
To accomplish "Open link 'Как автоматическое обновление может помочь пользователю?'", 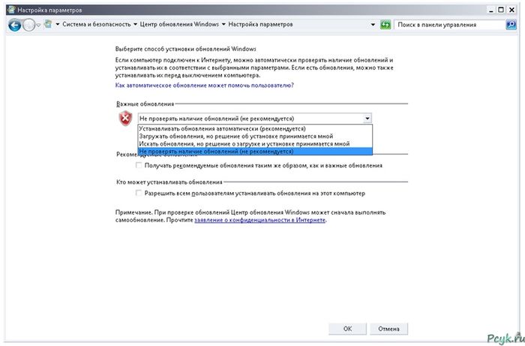I will click(x=205, y=86).
